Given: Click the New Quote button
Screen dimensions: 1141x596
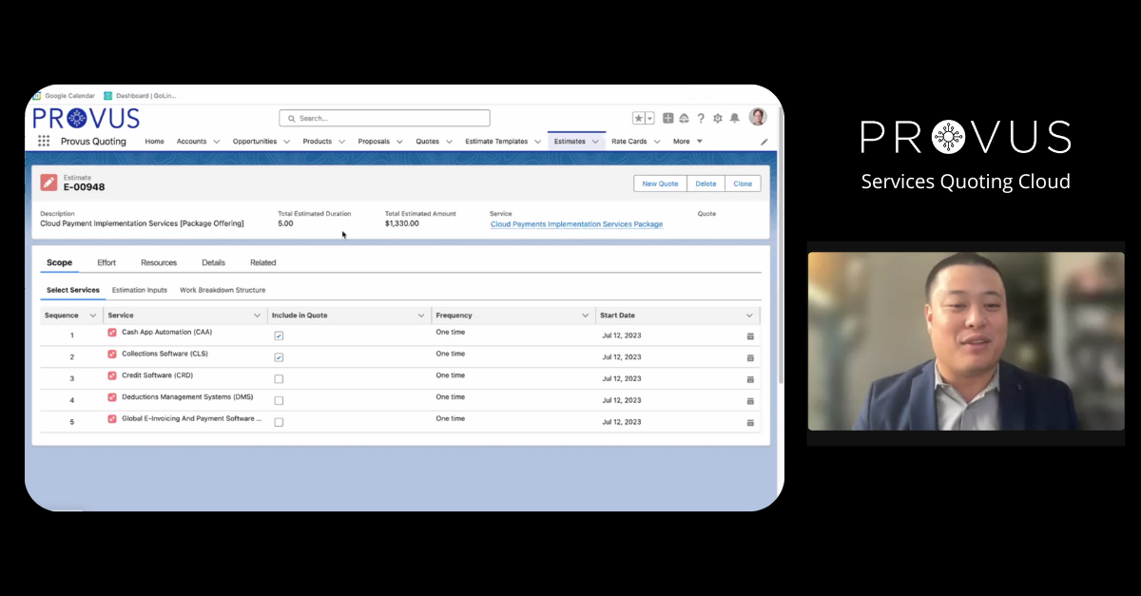Looking at the screenshot, I should pos(660,183).
